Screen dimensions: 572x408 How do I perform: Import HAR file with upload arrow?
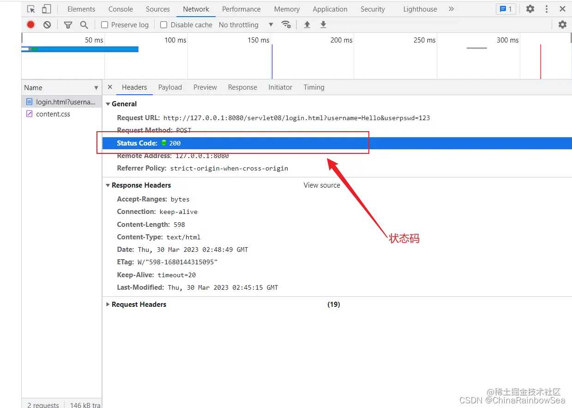point(307,25)
